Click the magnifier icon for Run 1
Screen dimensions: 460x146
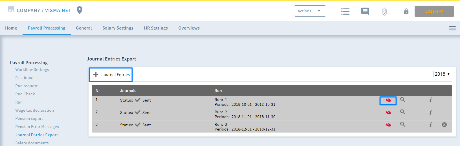point(402,100)
